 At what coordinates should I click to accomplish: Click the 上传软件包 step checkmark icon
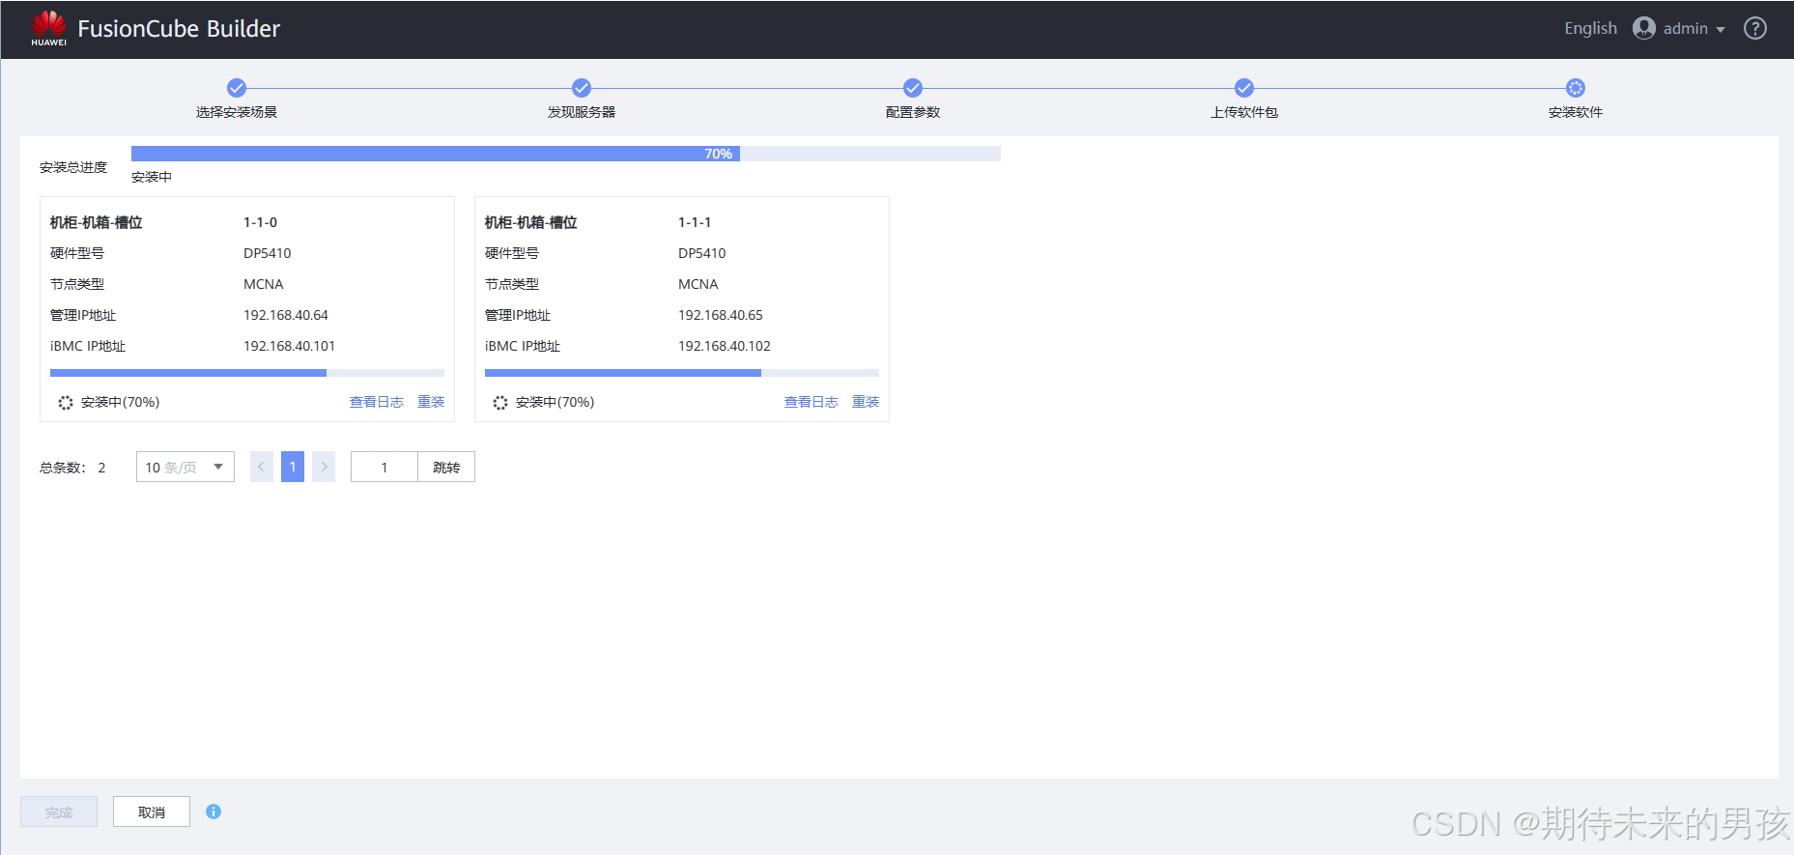[1244, 88]
